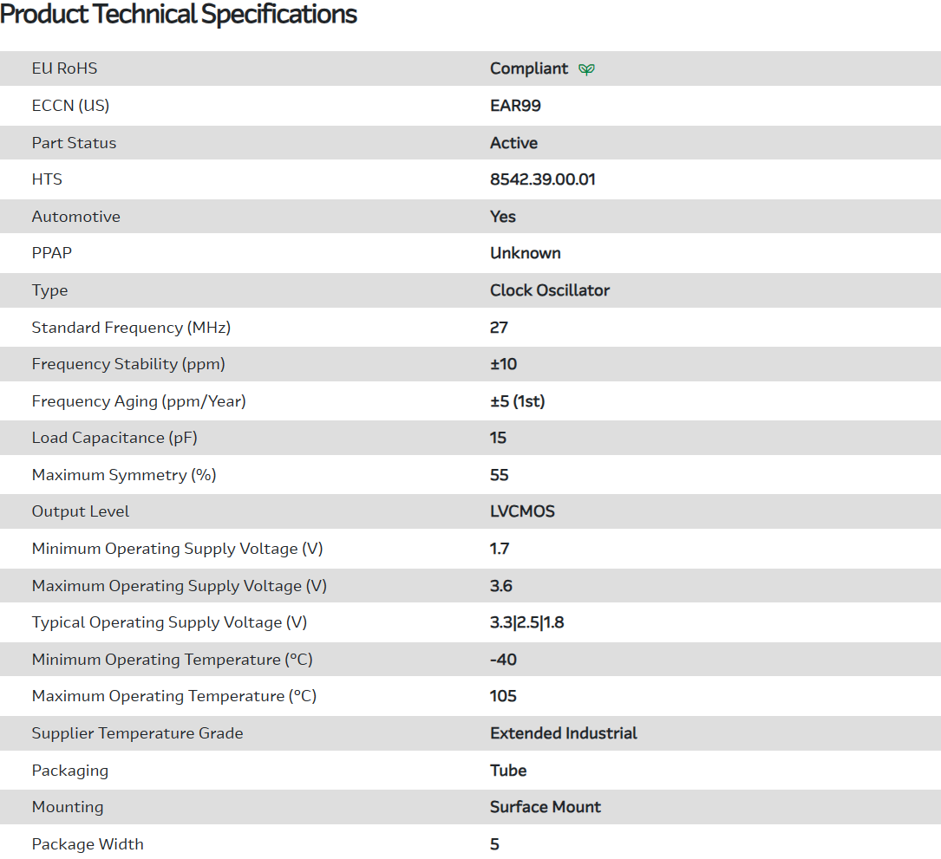Select the Tube packaging value
Image resolution: width=941 pixels, height=859 pixels.
coord(508,771)
